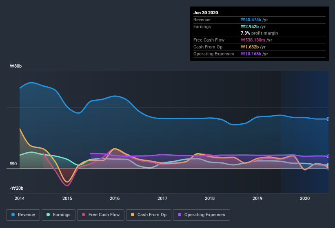Click the Operating Expenses label in tooltip
335x228 pixels.
click(214, 54)
